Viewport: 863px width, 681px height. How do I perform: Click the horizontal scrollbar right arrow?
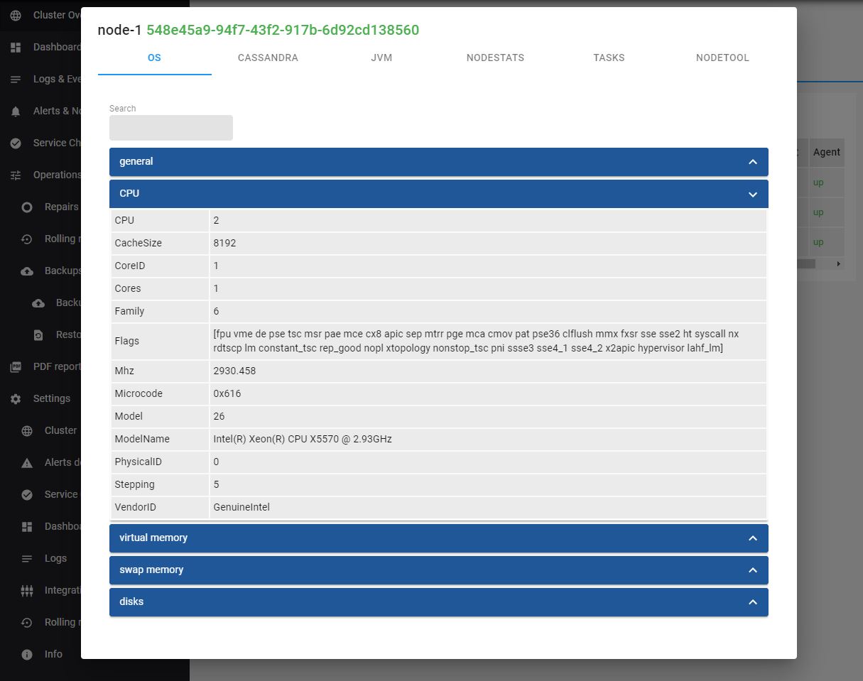(839, 263)
